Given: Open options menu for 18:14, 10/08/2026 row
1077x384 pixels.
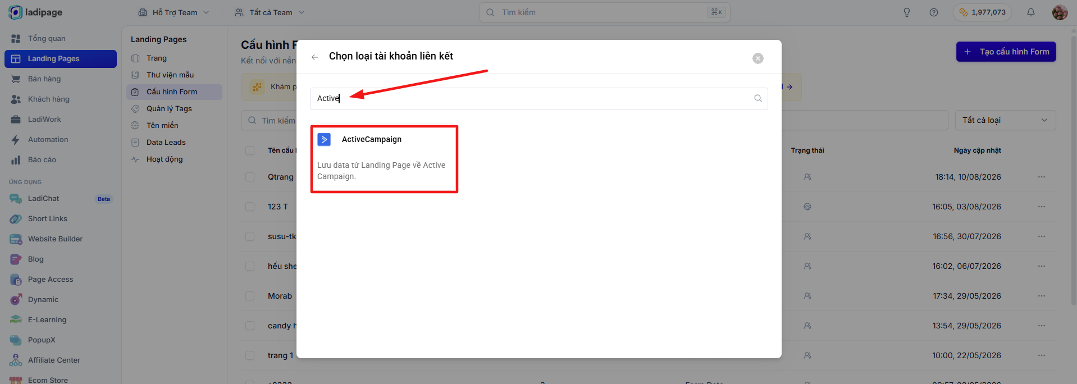Looking at the screenshot, I should click(x=1042, y=177).
